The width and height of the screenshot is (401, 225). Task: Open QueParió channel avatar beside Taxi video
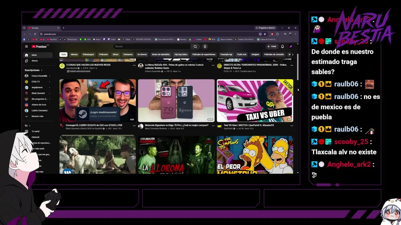[x=220, y=126]
